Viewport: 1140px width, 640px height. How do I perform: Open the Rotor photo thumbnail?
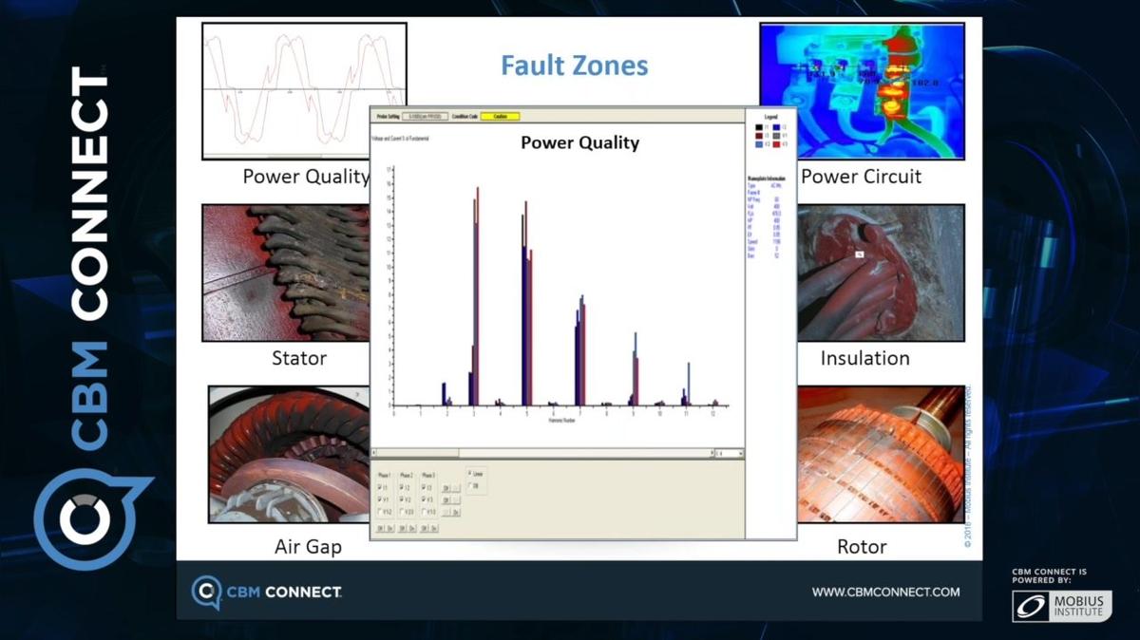click(880, 454)
